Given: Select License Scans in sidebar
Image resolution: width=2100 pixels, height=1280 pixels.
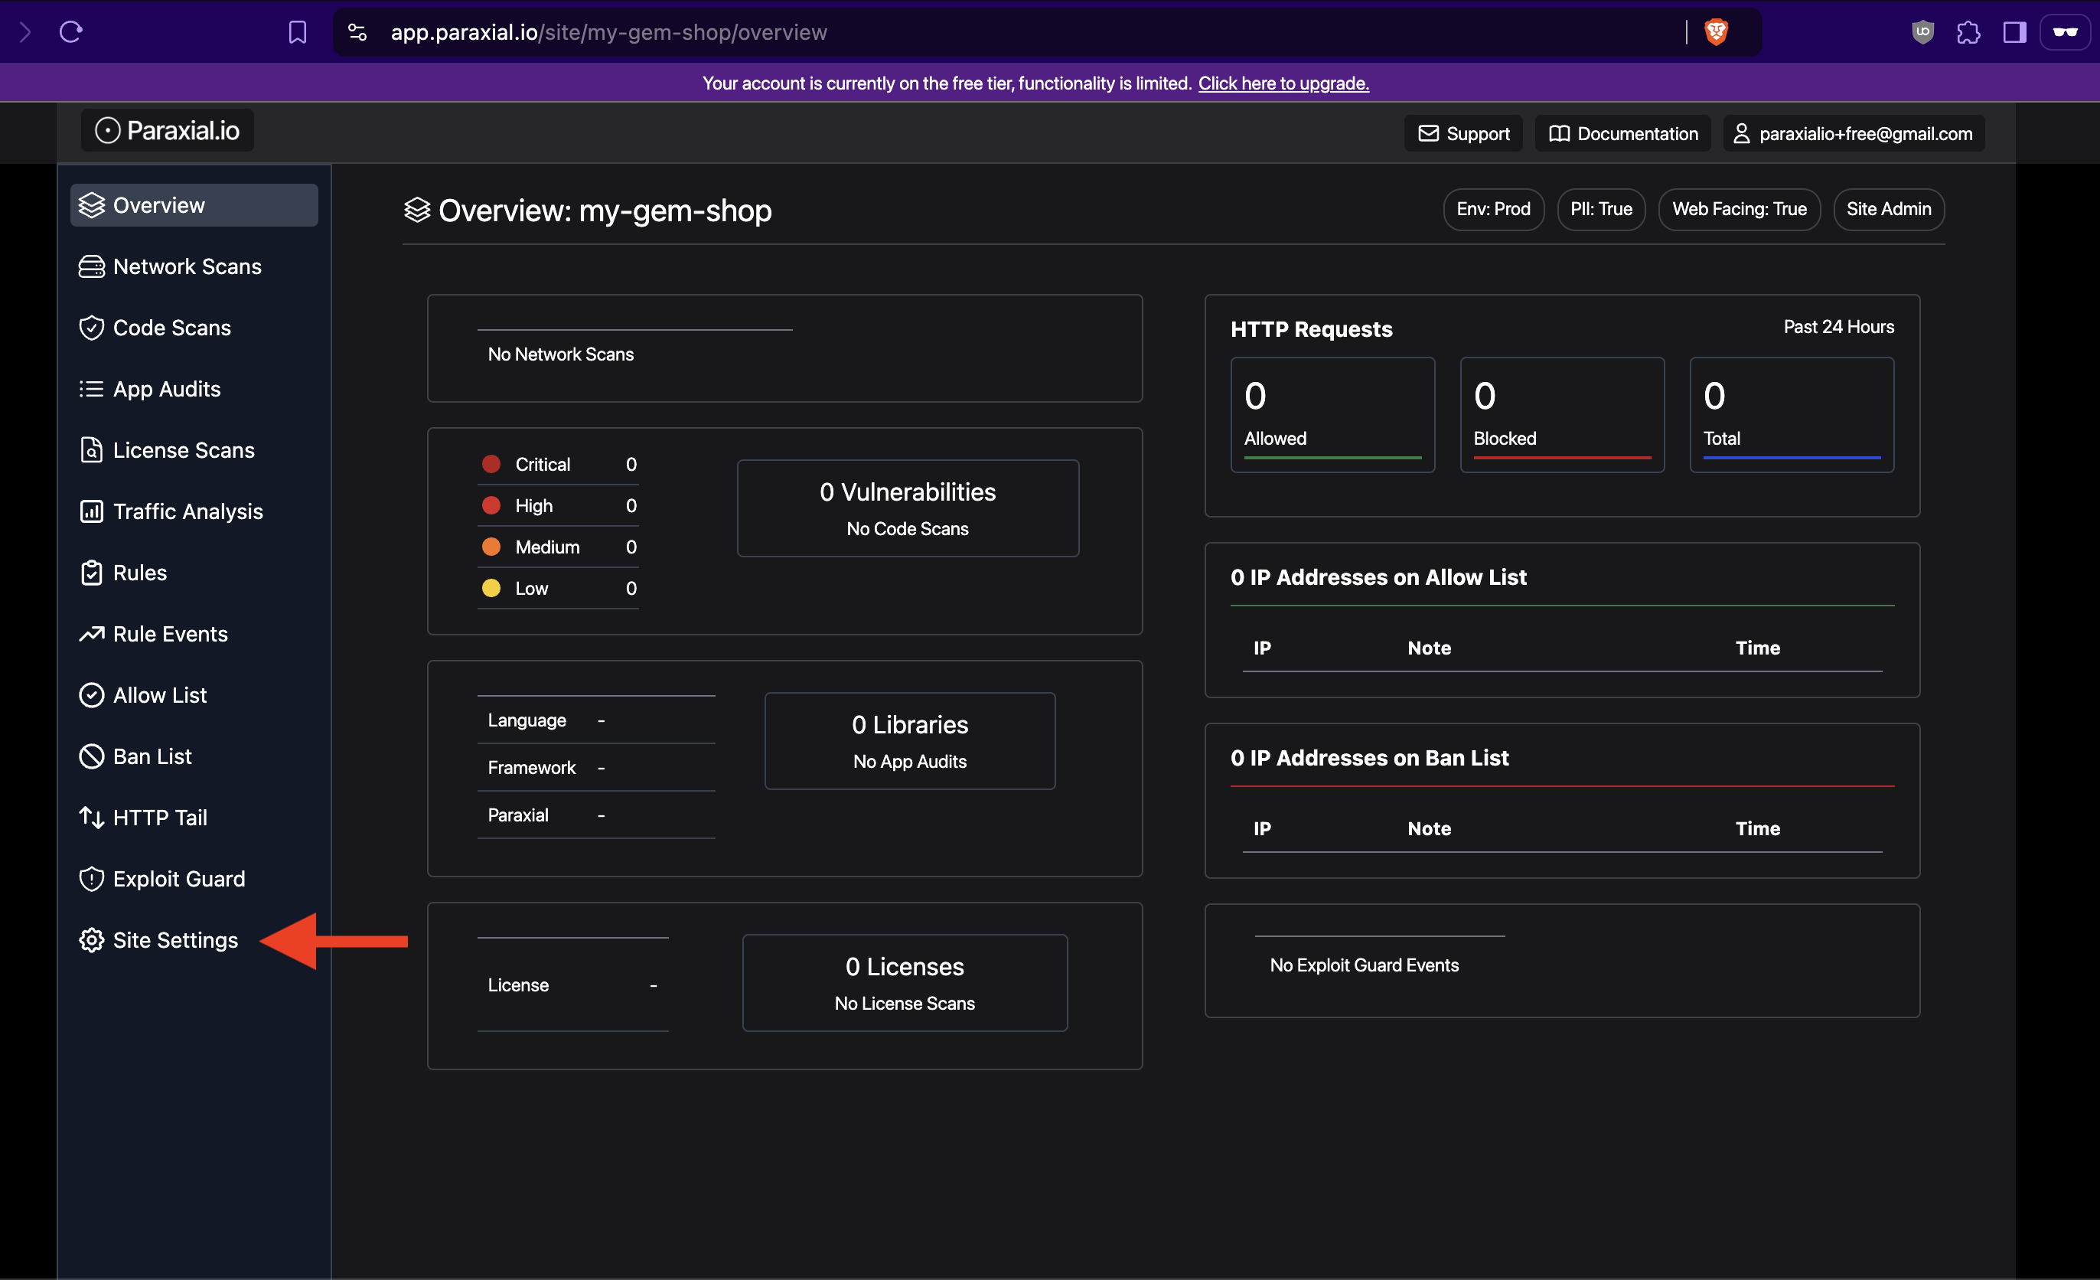Looking at the screenshot, I should [194, 450].
